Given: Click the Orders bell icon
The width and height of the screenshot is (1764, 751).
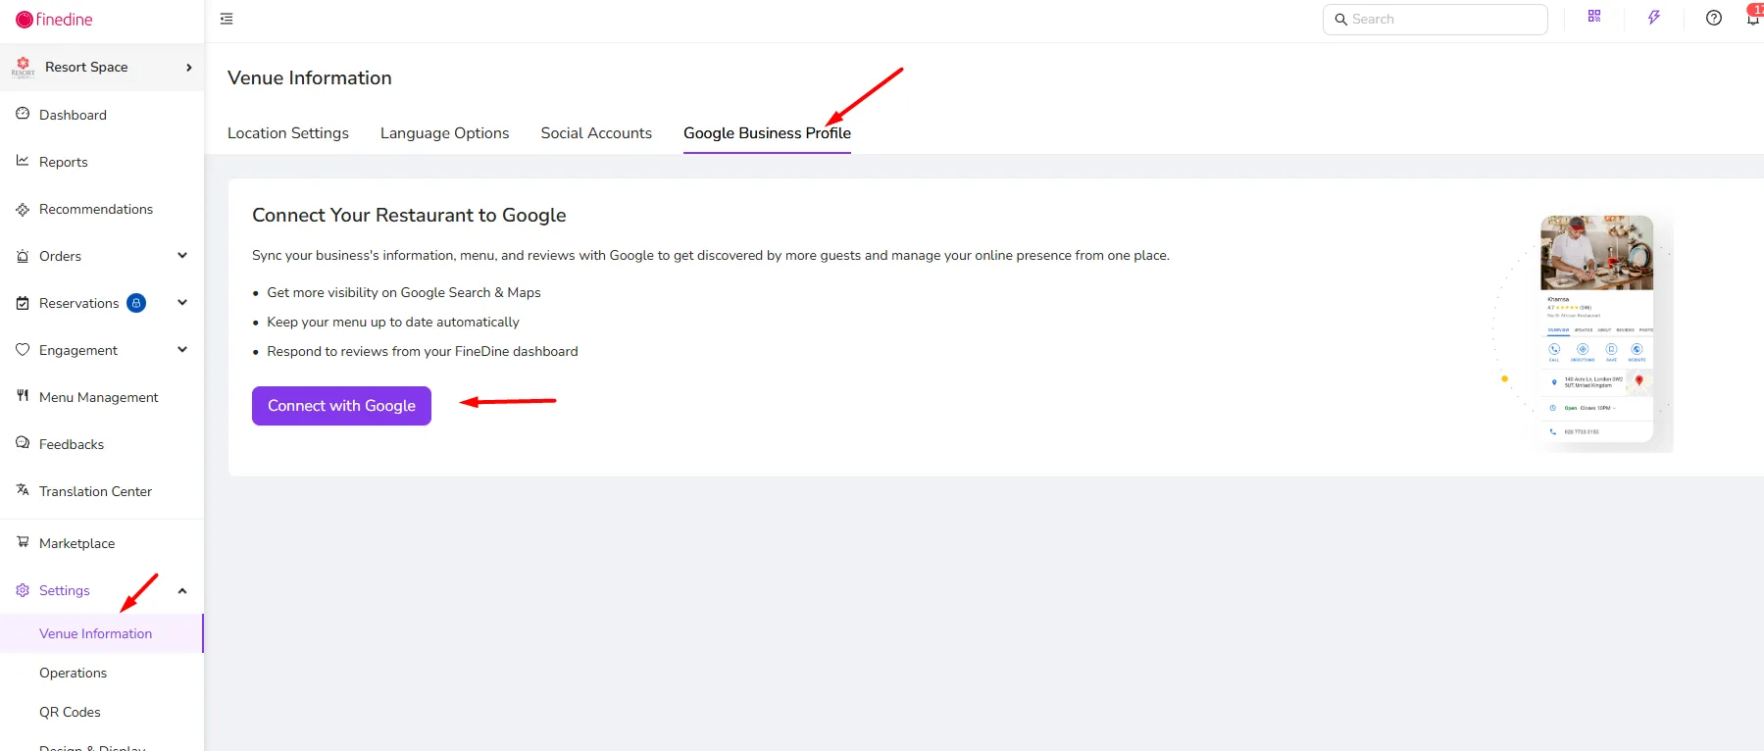Looking at the screenshot, I should tap(23, 256).
